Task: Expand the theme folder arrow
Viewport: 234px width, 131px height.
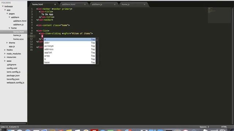Action: (x=7, y=43)
